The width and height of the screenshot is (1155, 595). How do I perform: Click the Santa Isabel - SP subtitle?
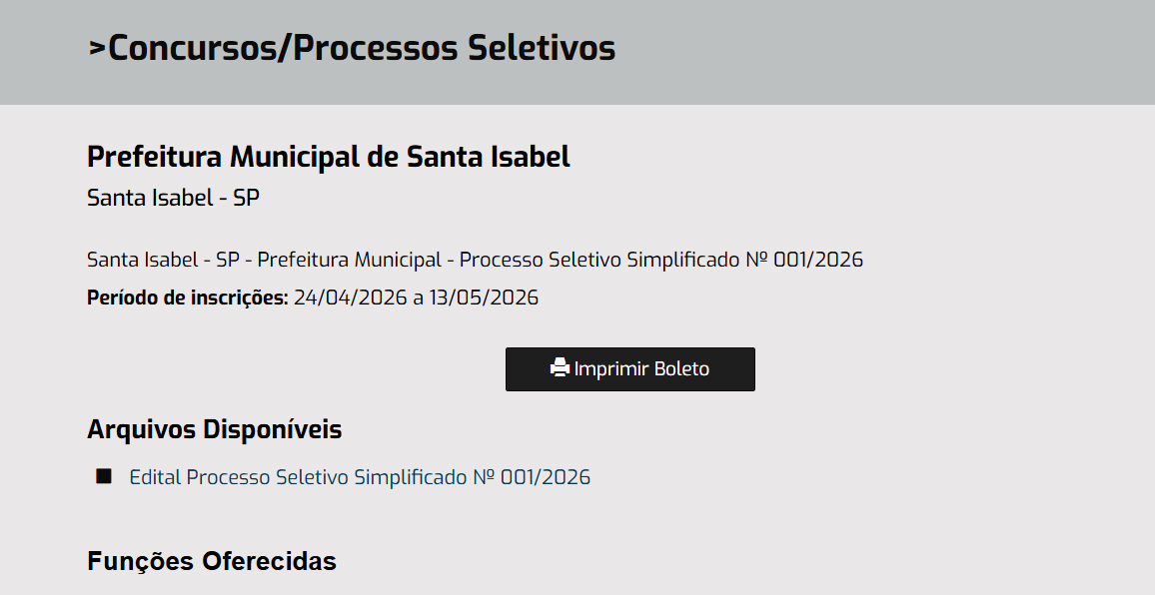pyautogui.click(x=172, y=198)
